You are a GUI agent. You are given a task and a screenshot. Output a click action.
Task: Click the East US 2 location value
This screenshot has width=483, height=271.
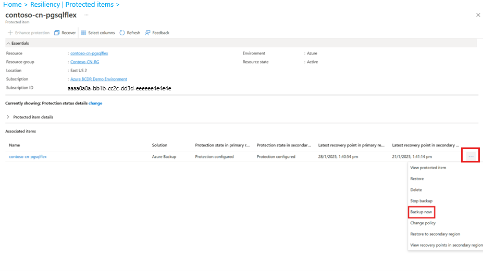79,71
